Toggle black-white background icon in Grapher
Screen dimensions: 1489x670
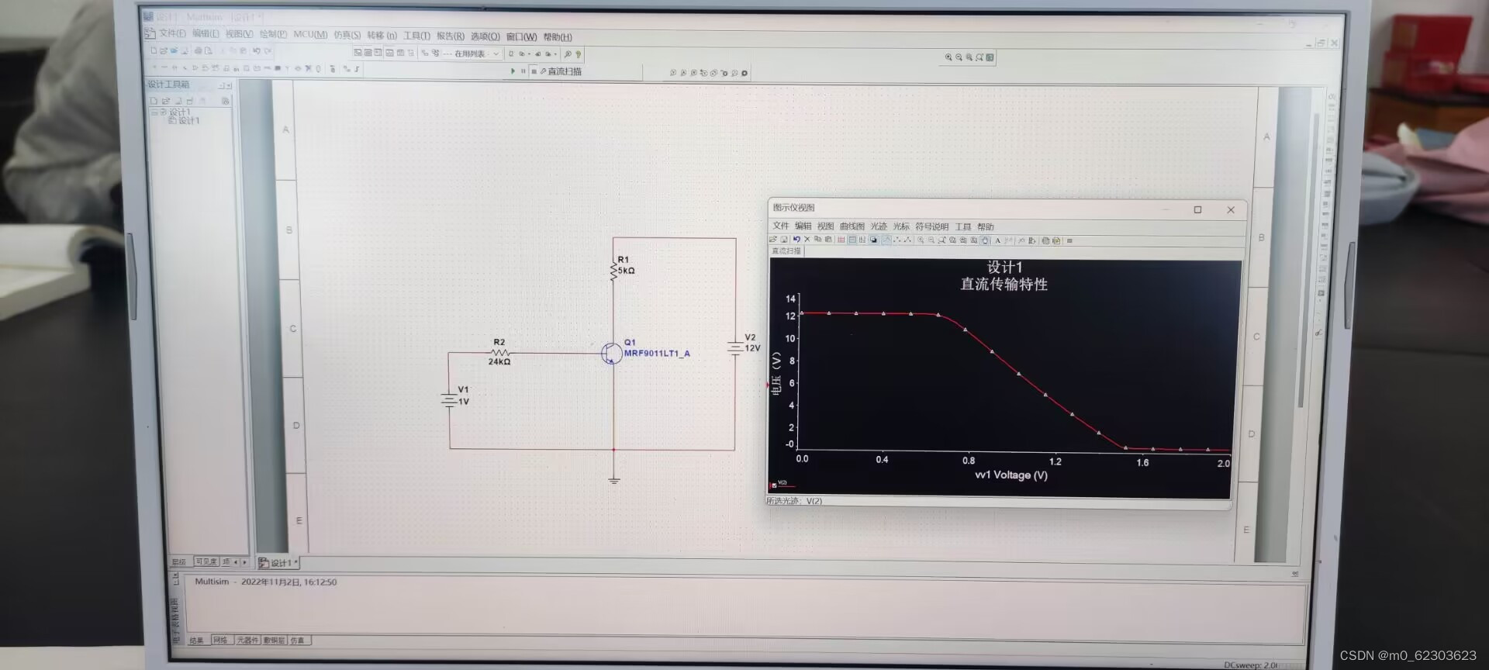pyautogui.click(x=873, y=240)
